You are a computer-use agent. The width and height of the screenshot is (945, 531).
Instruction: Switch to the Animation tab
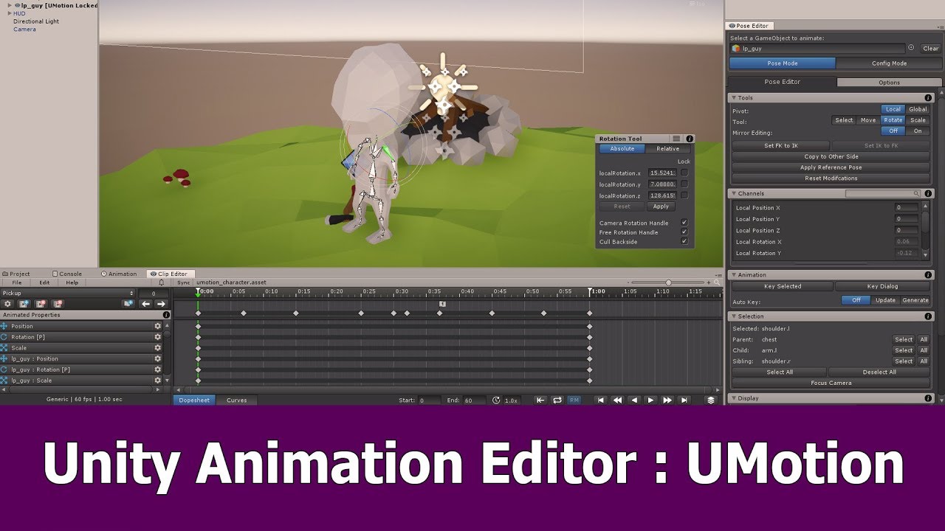click(120, 274)
